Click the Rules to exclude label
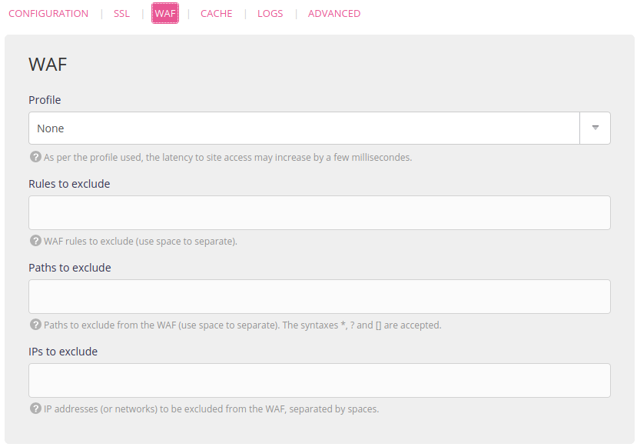Screen dimensions: 637x447 pyautogui.click(x=69, y=184)
